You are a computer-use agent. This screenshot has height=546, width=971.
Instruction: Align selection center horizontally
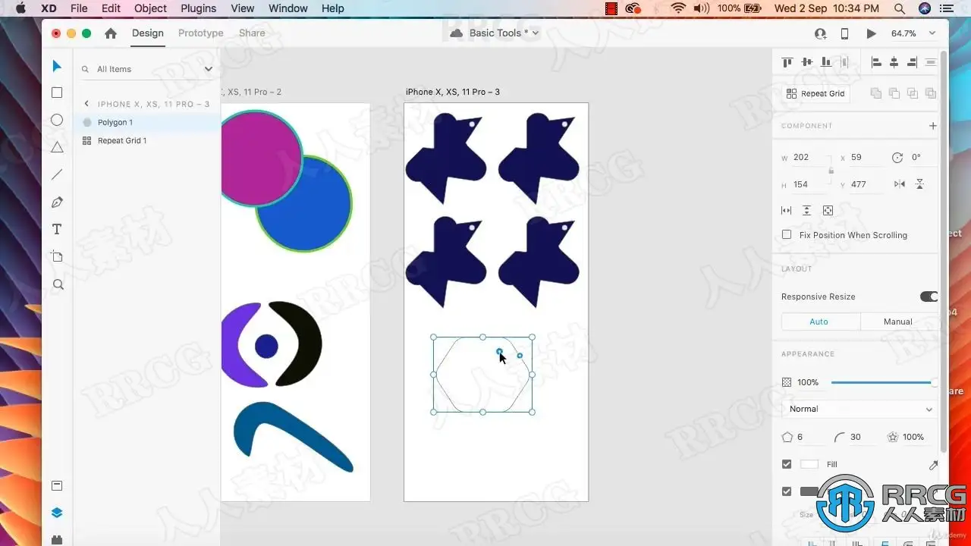pyautogui.click(x=894, y=62)
